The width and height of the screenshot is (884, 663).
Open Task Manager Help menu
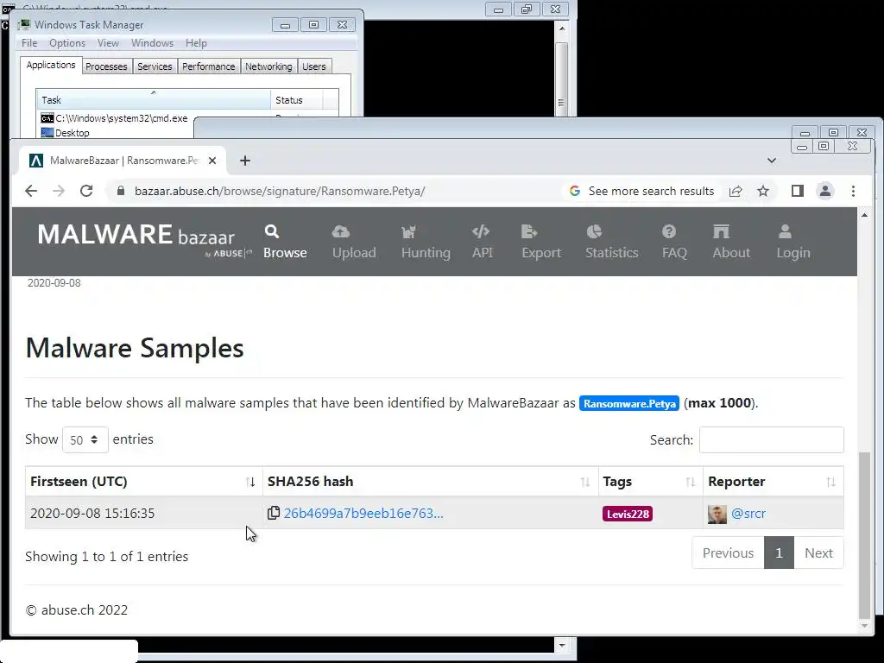coord(196,43)
